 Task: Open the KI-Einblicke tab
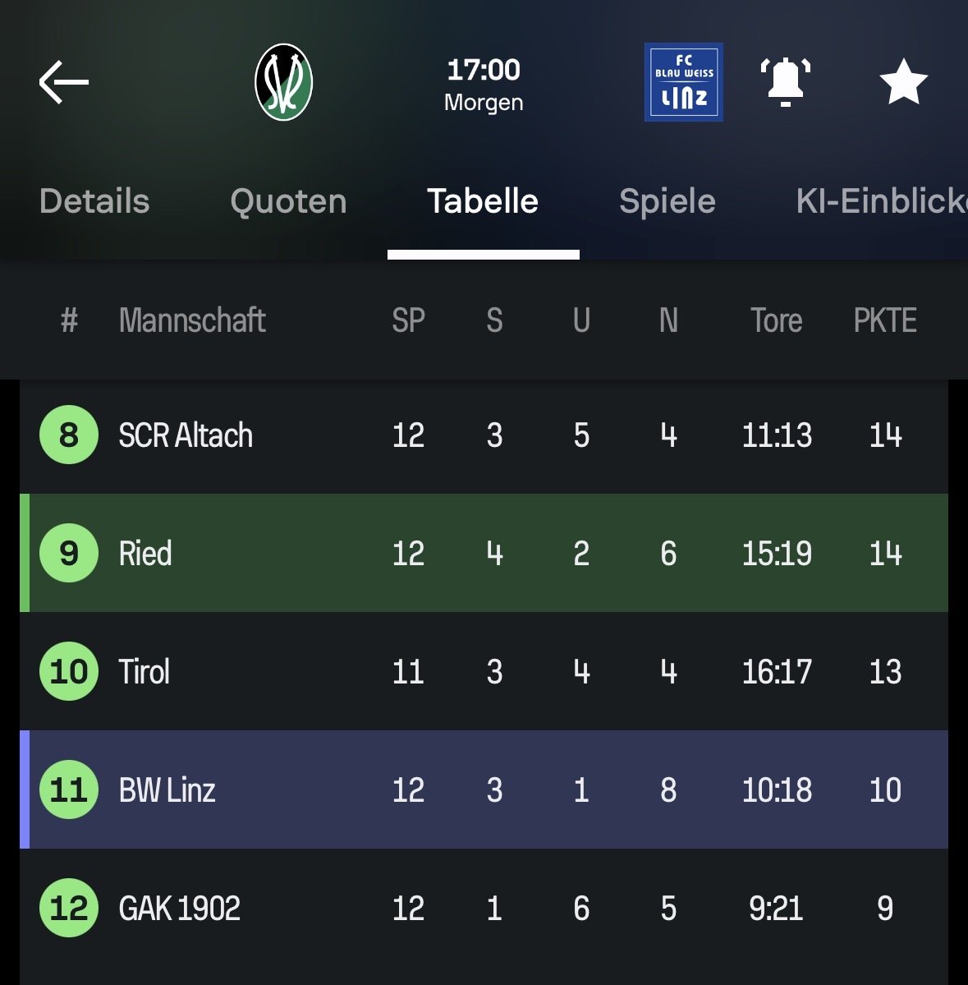coord(880,201)
